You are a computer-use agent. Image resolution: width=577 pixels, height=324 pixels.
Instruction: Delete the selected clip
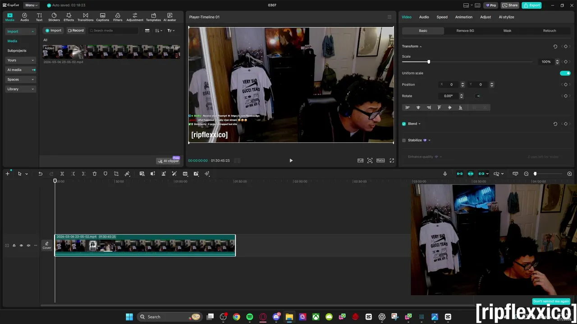tap(95, 174)
